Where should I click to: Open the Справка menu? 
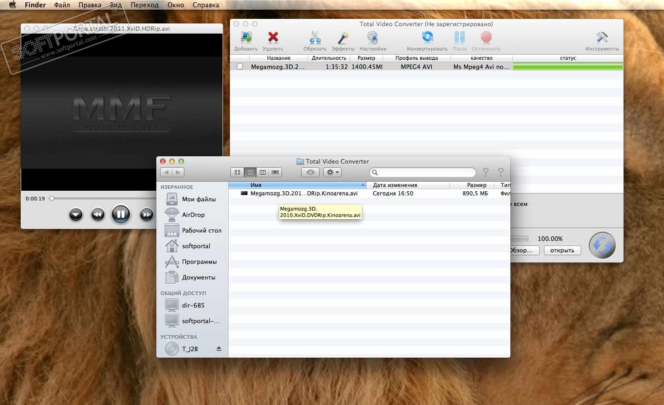tap(206, 5)
